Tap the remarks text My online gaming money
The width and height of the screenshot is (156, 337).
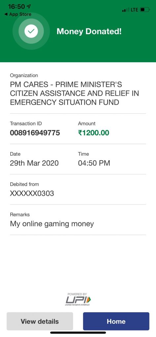[52, 224]
